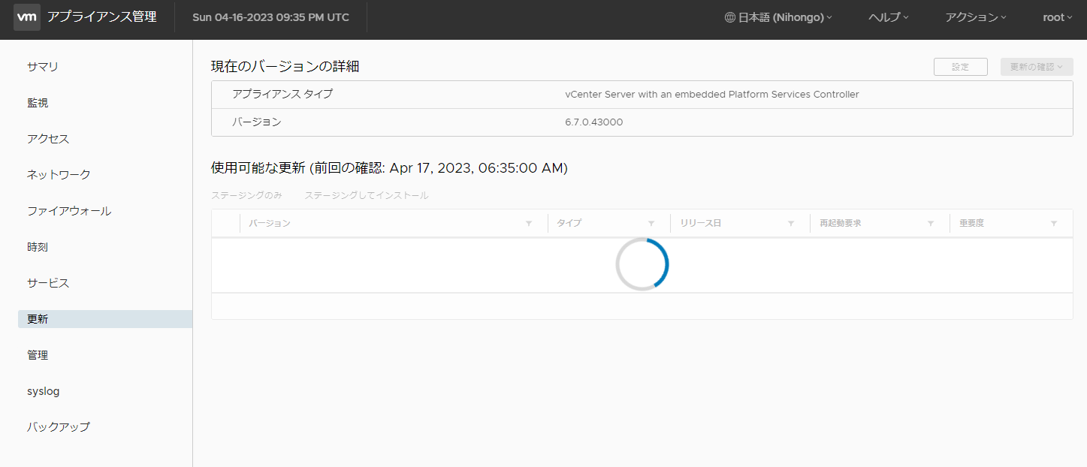Click the globe language icon

tap(730, 17)
